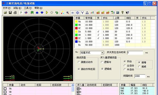This screenshot has width=158, height=95.
Task: Toggle the UB checkbox in the result list
Action: (5, 92)
